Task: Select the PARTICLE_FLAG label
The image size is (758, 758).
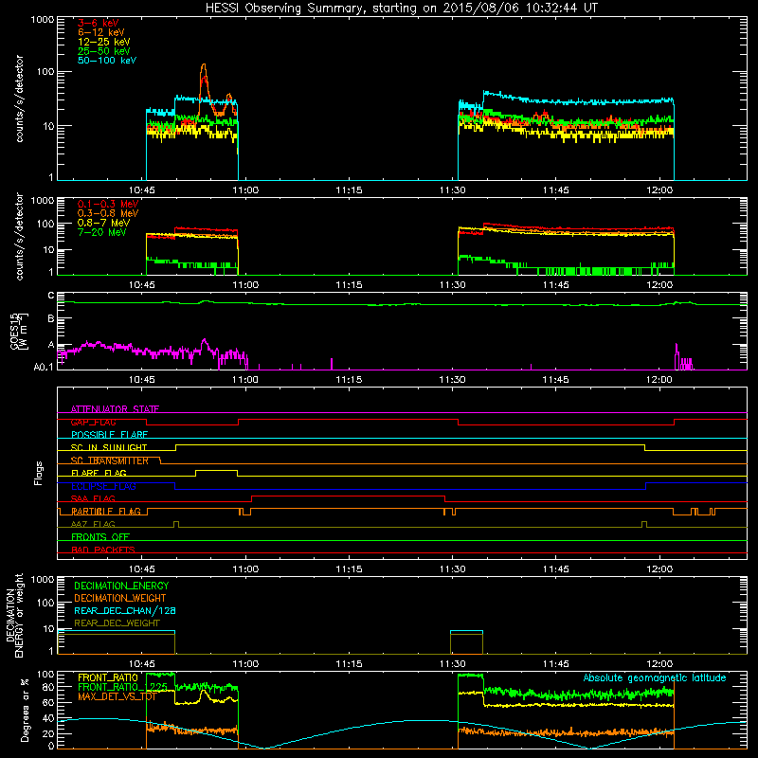Action: [x=106, y=512]
